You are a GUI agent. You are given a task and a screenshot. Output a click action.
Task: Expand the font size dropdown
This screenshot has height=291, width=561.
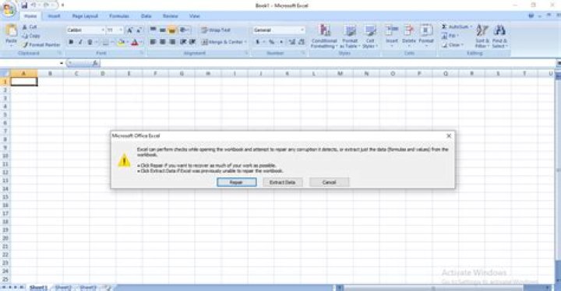pyautogui.click(x=121, y=30)
